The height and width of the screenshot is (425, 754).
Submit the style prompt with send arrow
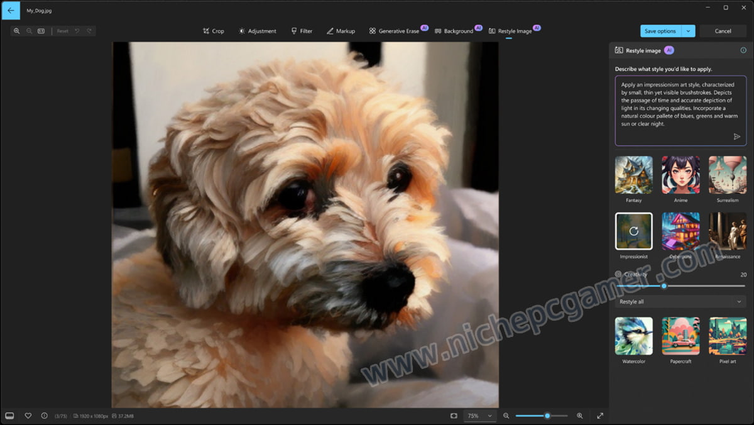pos(737,136)
